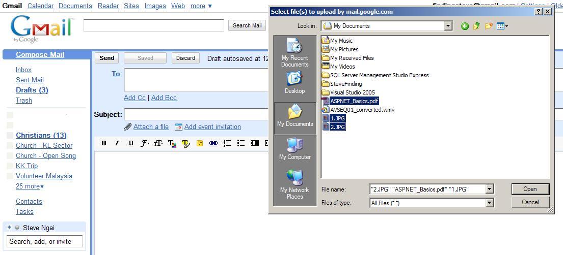Click Steve Ngai chat status dot

point(17,228)
